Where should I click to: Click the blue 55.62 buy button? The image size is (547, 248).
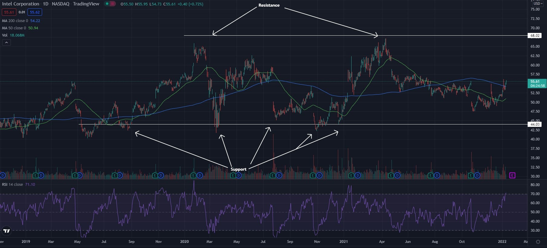(x=35, y=12)
